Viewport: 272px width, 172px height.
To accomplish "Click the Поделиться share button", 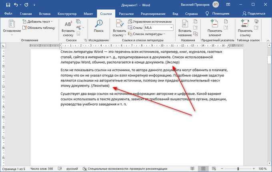I will point(254,14).
